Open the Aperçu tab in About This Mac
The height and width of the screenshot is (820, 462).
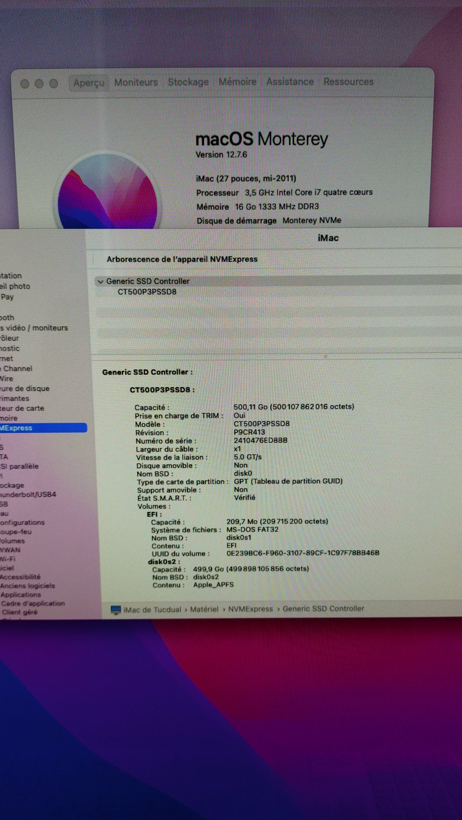pyautogui.click(x=89, y=83)
